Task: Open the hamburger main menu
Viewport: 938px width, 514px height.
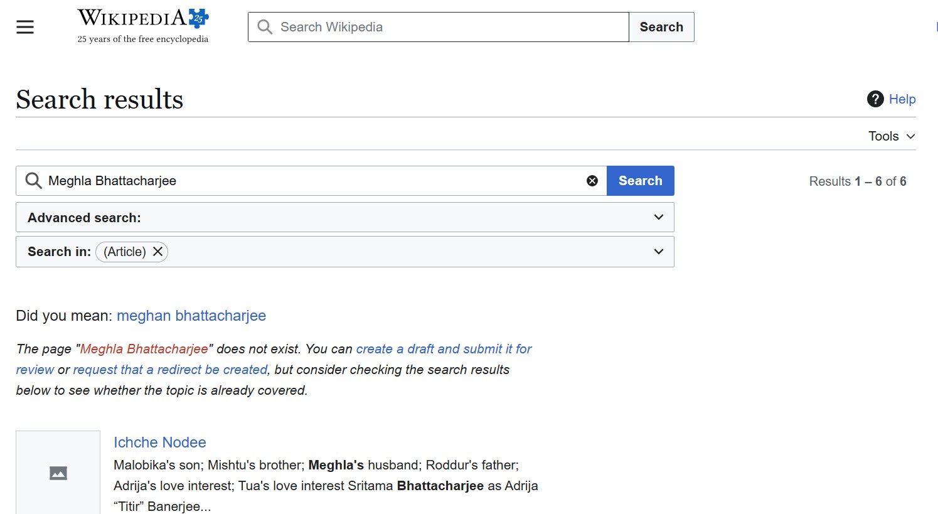Action: coord(25,27)
